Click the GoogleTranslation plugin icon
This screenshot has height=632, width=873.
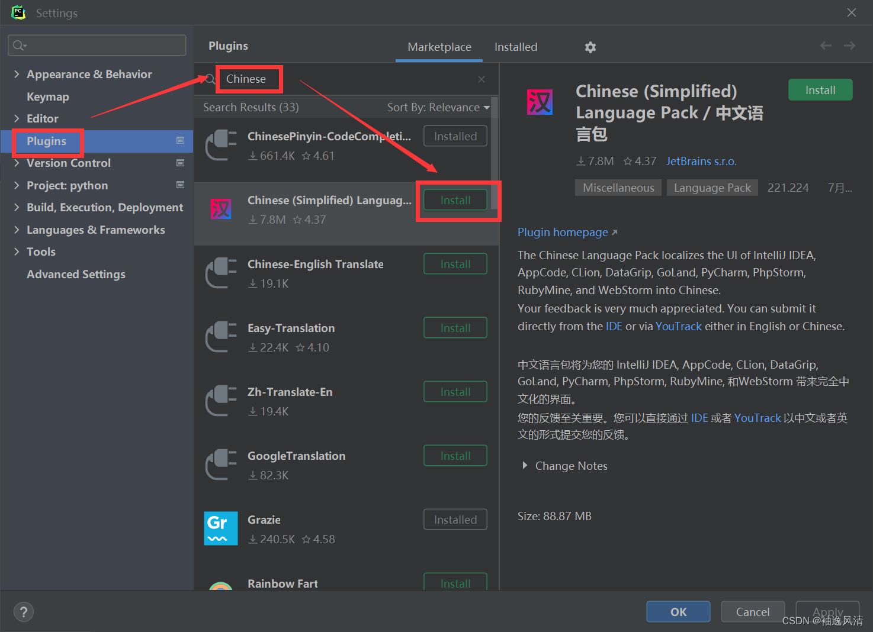(221, 465)
